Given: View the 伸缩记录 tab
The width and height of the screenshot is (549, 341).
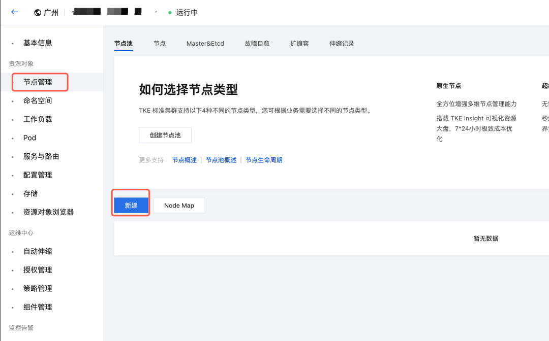Looking at the screenshot, I should [341, 44].
